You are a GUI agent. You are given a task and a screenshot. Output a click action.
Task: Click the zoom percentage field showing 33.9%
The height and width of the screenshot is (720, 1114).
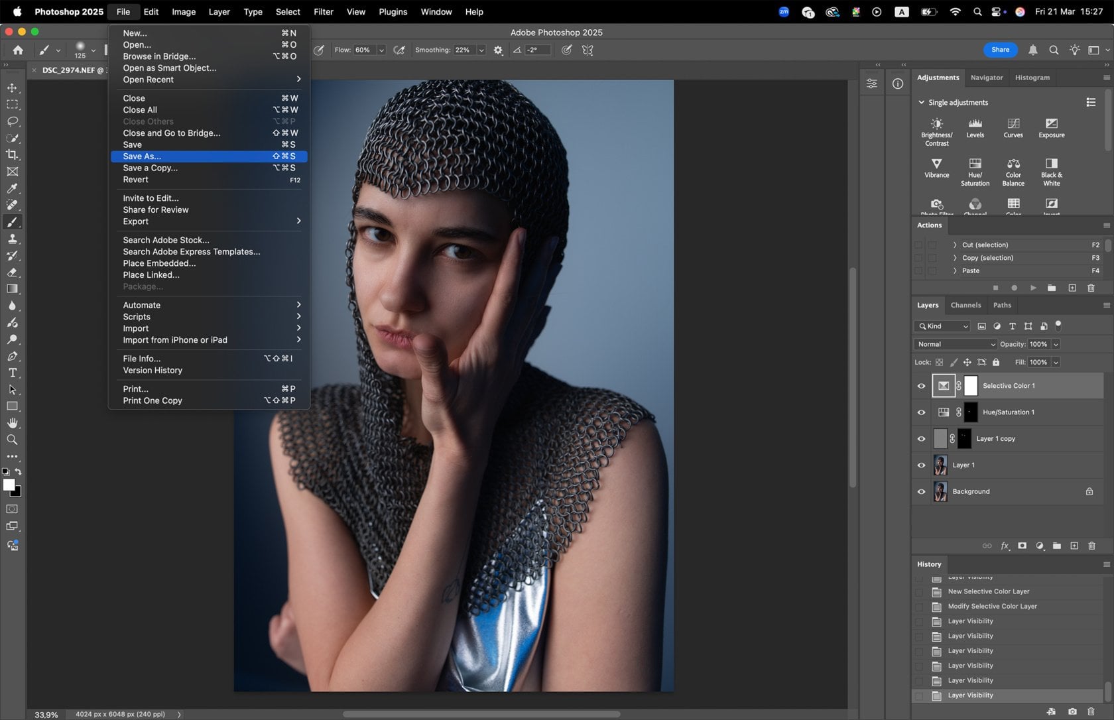click(44, 715)
